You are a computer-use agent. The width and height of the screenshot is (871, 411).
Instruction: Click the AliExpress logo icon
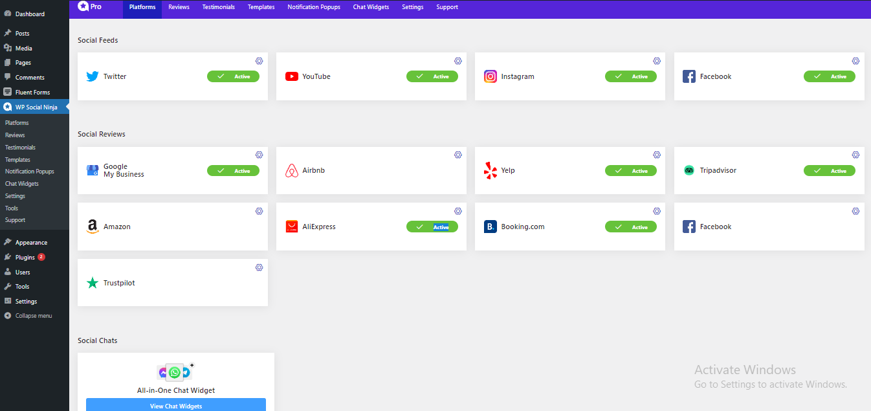[291, 227]
